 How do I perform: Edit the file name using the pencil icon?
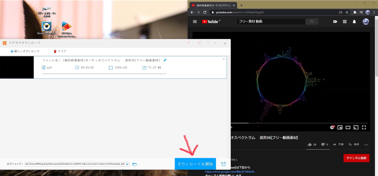[165, 60]
